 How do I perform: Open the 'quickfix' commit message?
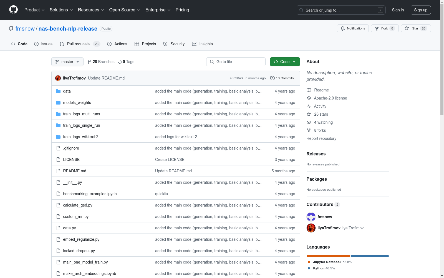(162, 194)
